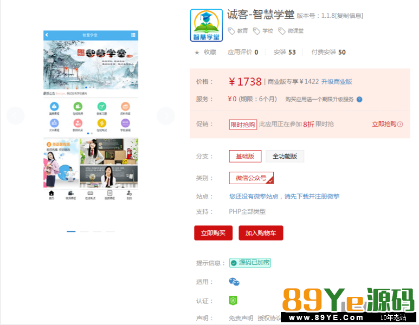The height and width of the screenshot is (325, 419).
Task: Click the teal 章练习题 pencil icon
Action: (101, 106)
